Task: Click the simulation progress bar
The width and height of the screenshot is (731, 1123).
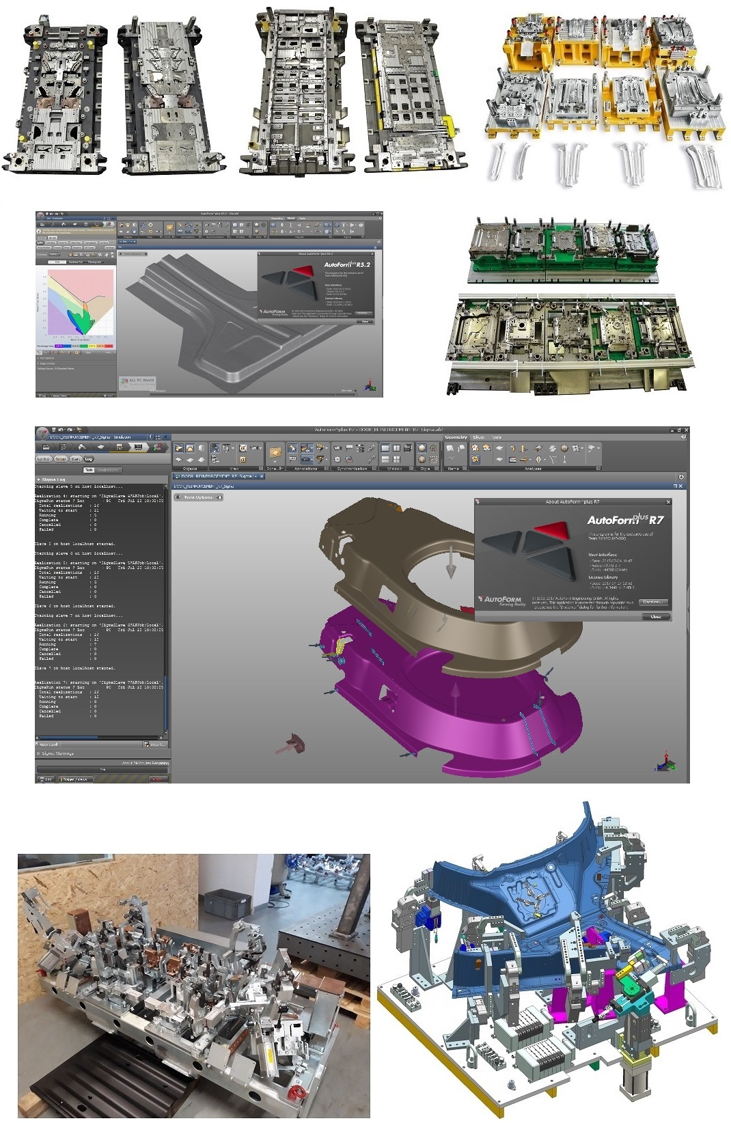Action: (x=102, y=769)
